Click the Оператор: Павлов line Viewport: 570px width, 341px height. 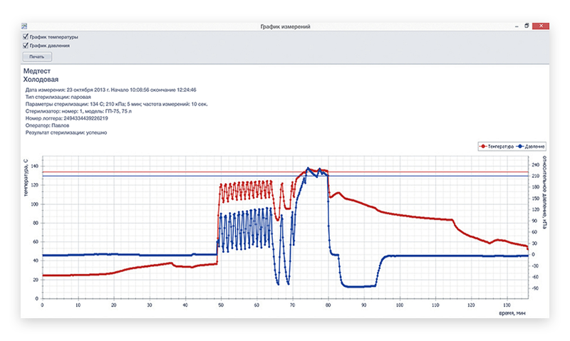click(47, 125)
